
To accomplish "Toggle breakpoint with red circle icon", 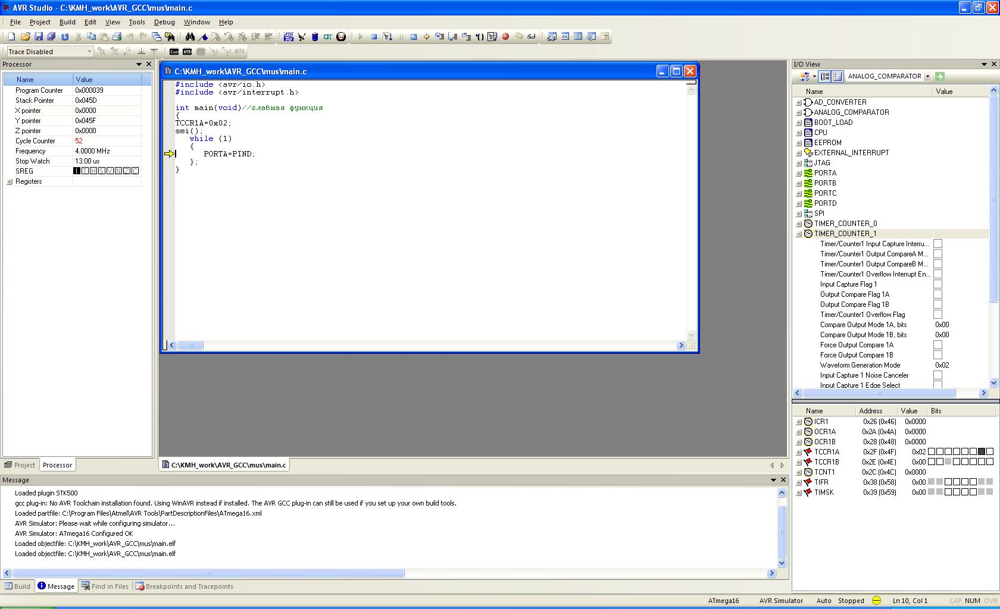I will click(x=505, y=36).
